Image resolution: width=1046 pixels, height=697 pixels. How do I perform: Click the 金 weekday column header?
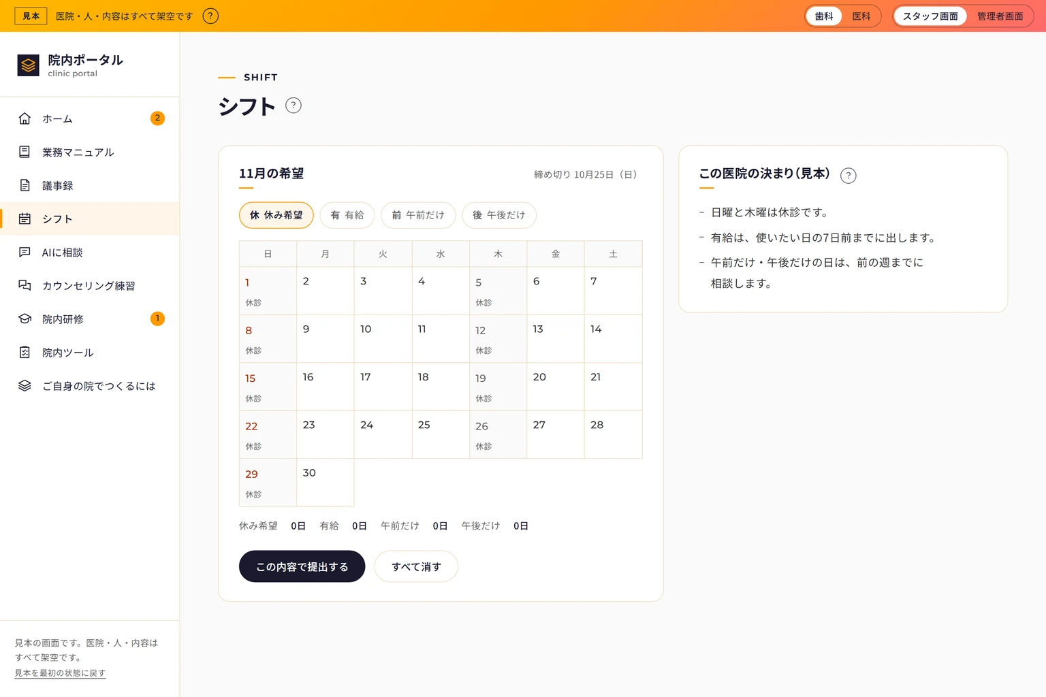tap(556, 254)
